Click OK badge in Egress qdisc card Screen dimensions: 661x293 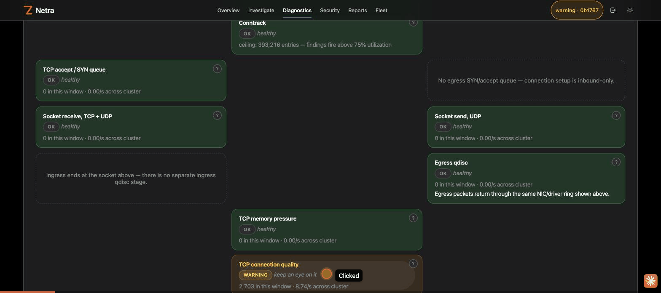point(443,173)
